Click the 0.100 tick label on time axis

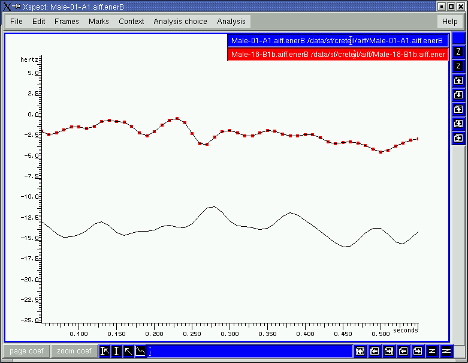pos(78,334)
